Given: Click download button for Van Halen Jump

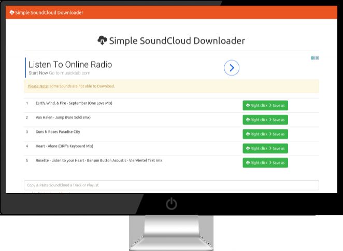Looking at the screenshot, I should [x=265, y=120].
